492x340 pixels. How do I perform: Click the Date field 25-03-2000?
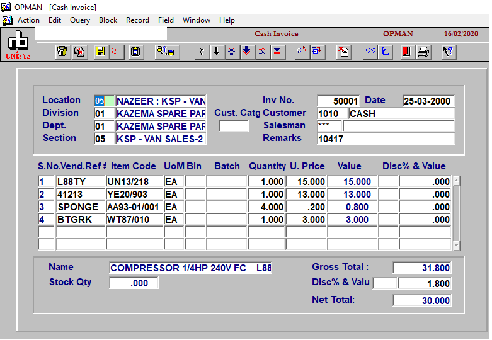(x=428, y=101)
